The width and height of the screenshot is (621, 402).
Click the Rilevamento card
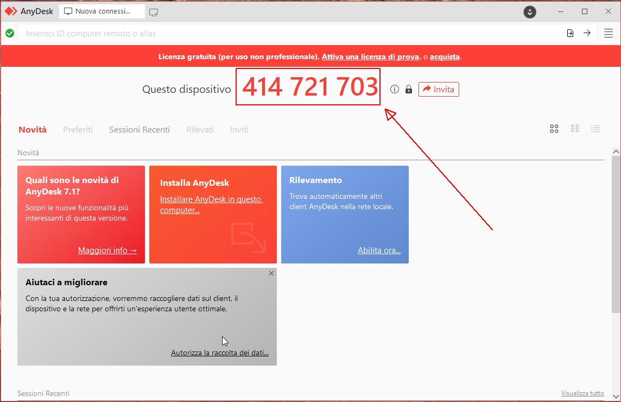[x=345, y=215]
